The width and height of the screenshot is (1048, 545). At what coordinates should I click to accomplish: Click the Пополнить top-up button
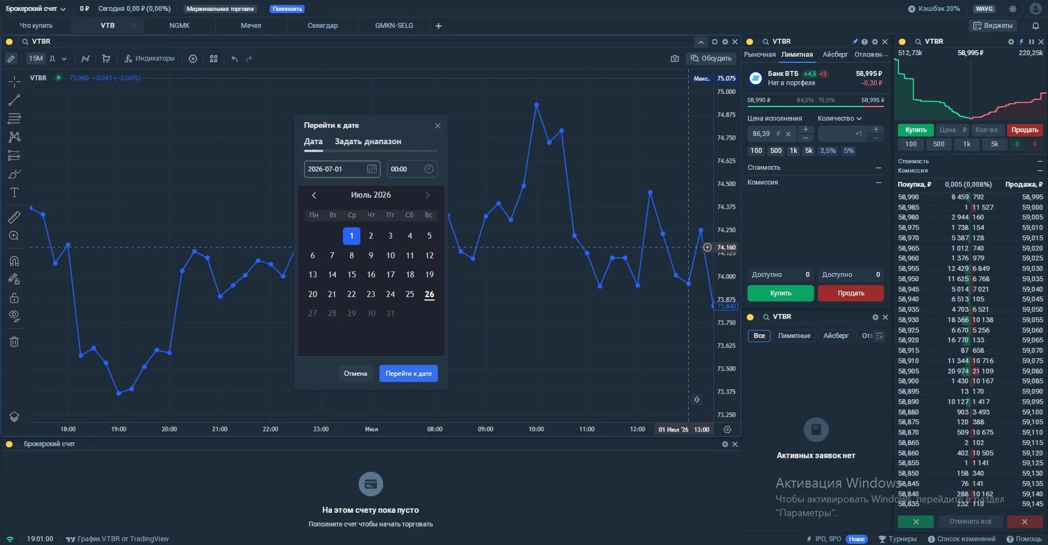[287, 9]
